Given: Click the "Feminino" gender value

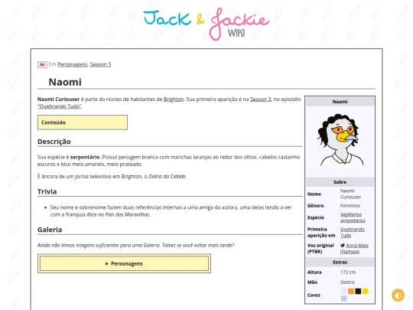Looking at the screenshot, I should 350,206.
